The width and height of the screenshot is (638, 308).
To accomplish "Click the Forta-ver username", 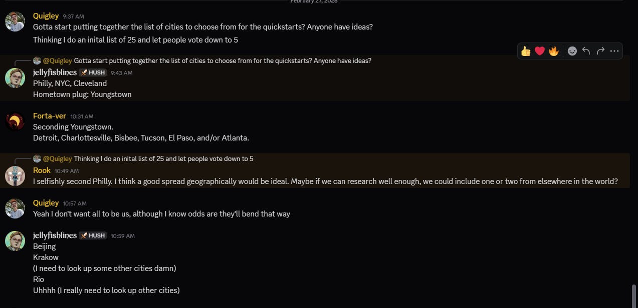I will click(x=50, y=116).
